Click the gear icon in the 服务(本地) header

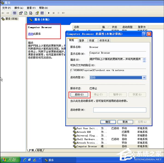coord(31,20)
